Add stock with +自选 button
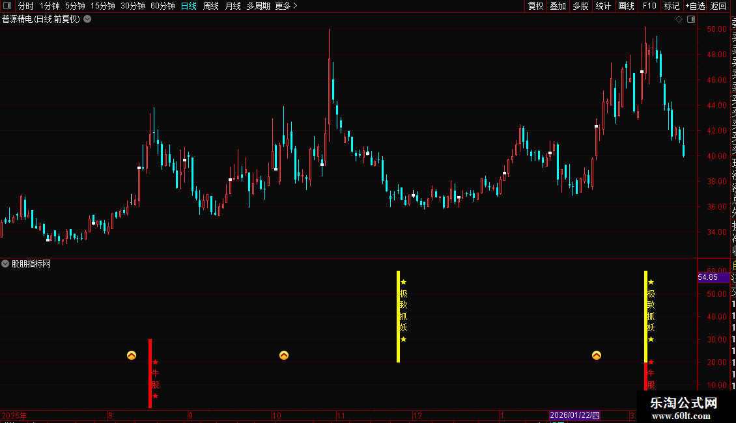736x423 pixels. (695, 6)
